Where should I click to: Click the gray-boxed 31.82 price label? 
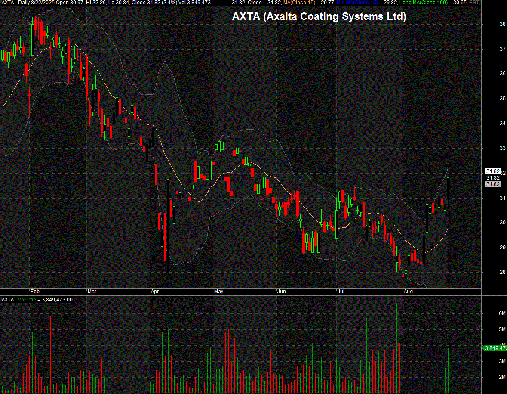493,184
